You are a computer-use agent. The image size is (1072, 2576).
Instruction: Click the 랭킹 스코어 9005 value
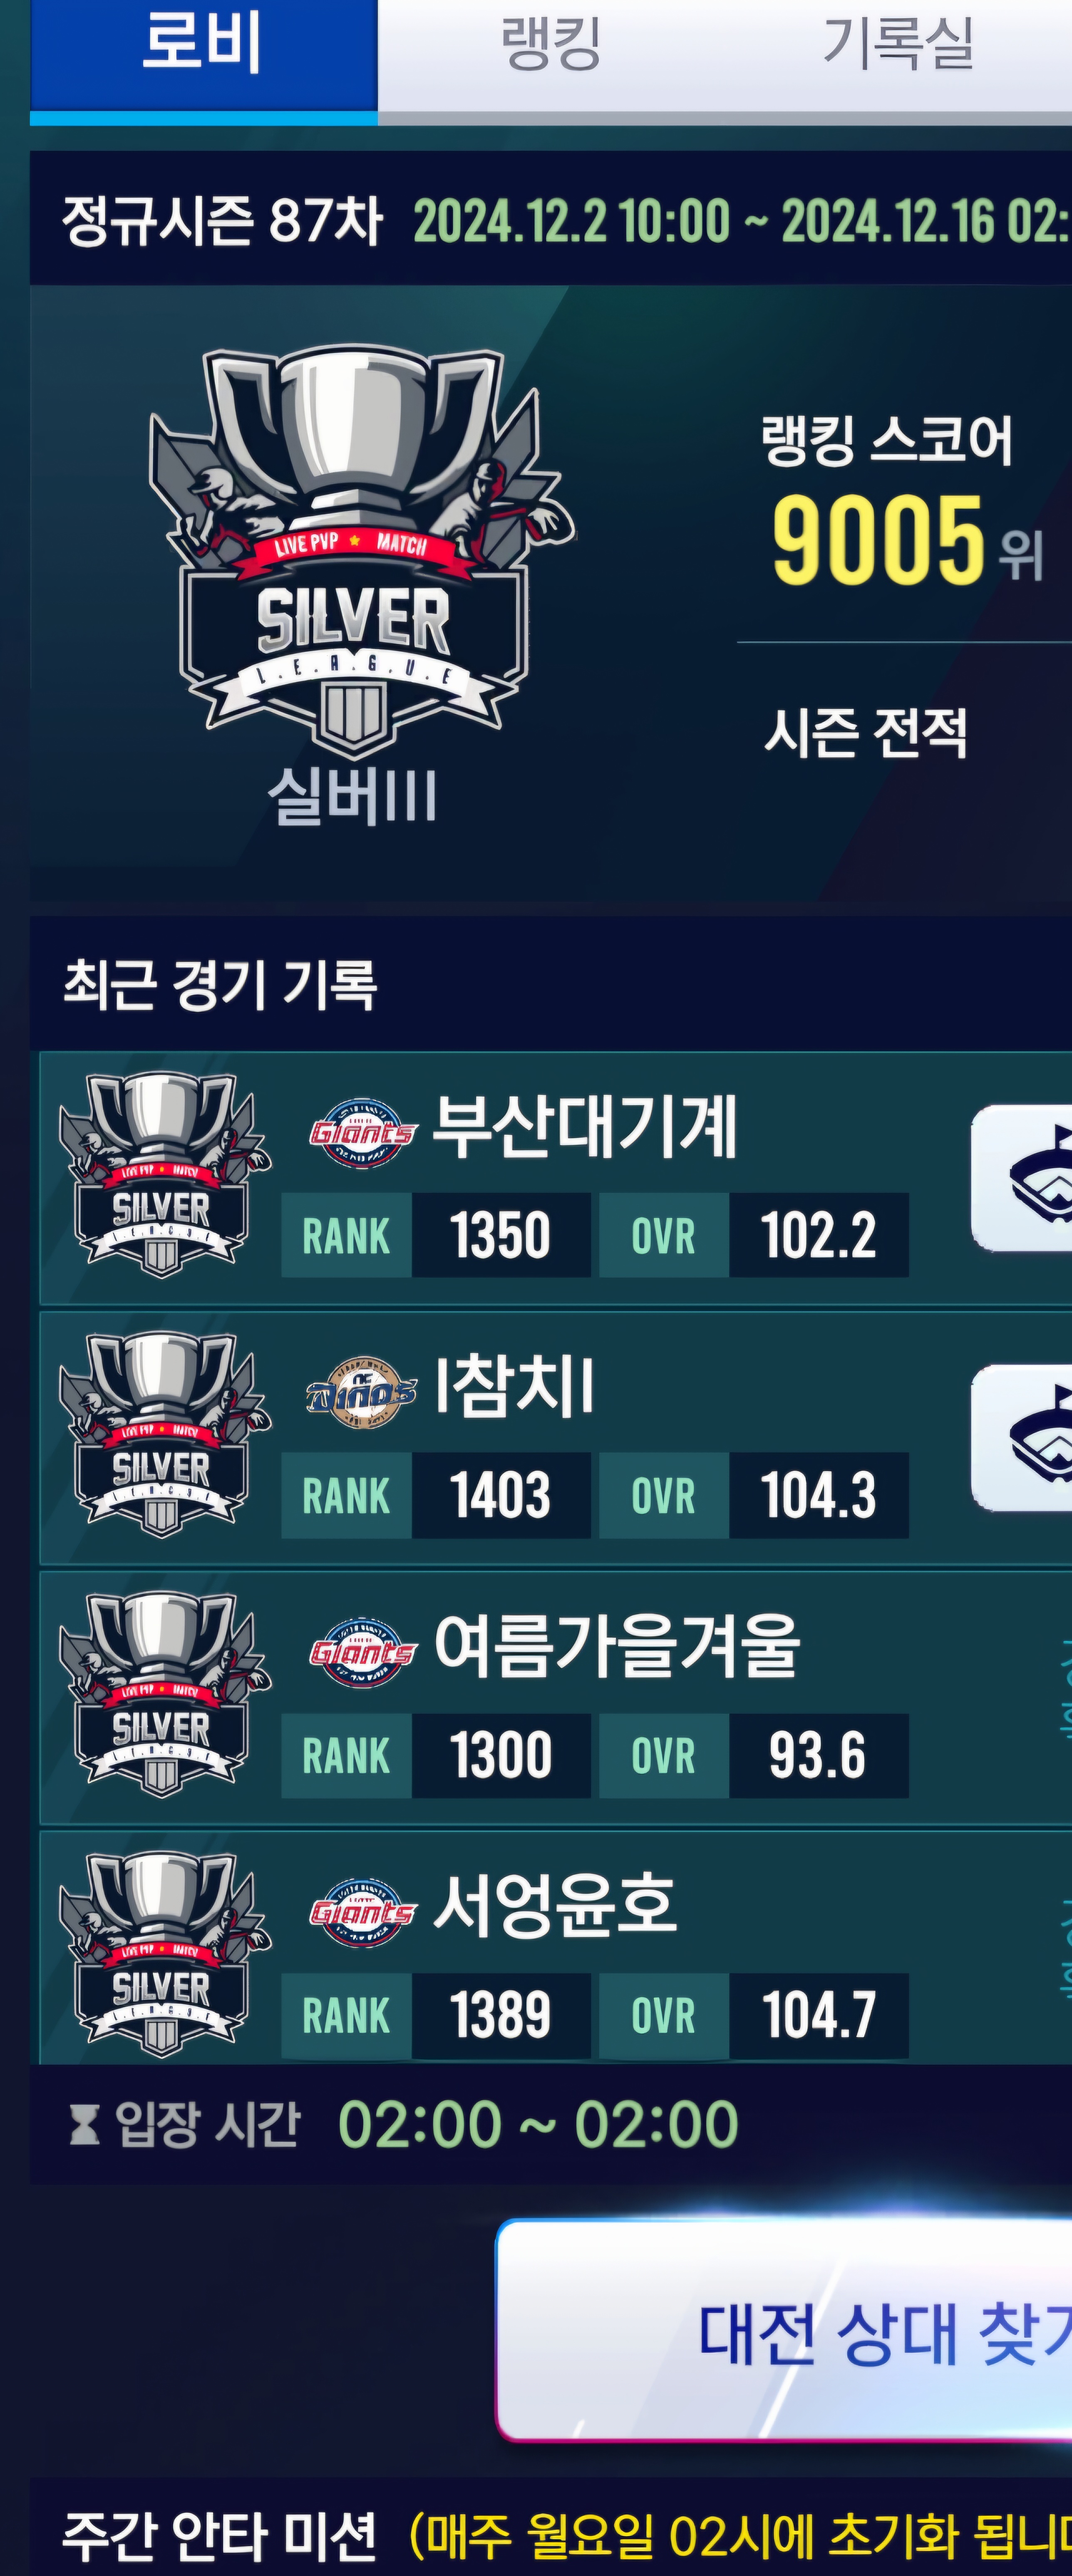(x=879, y=540)
